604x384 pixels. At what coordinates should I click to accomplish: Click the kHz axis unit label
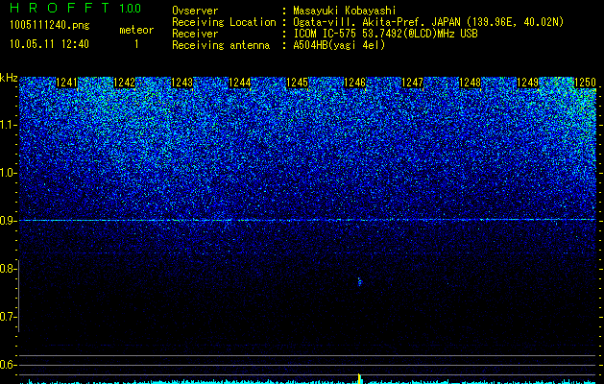(9, 78)
